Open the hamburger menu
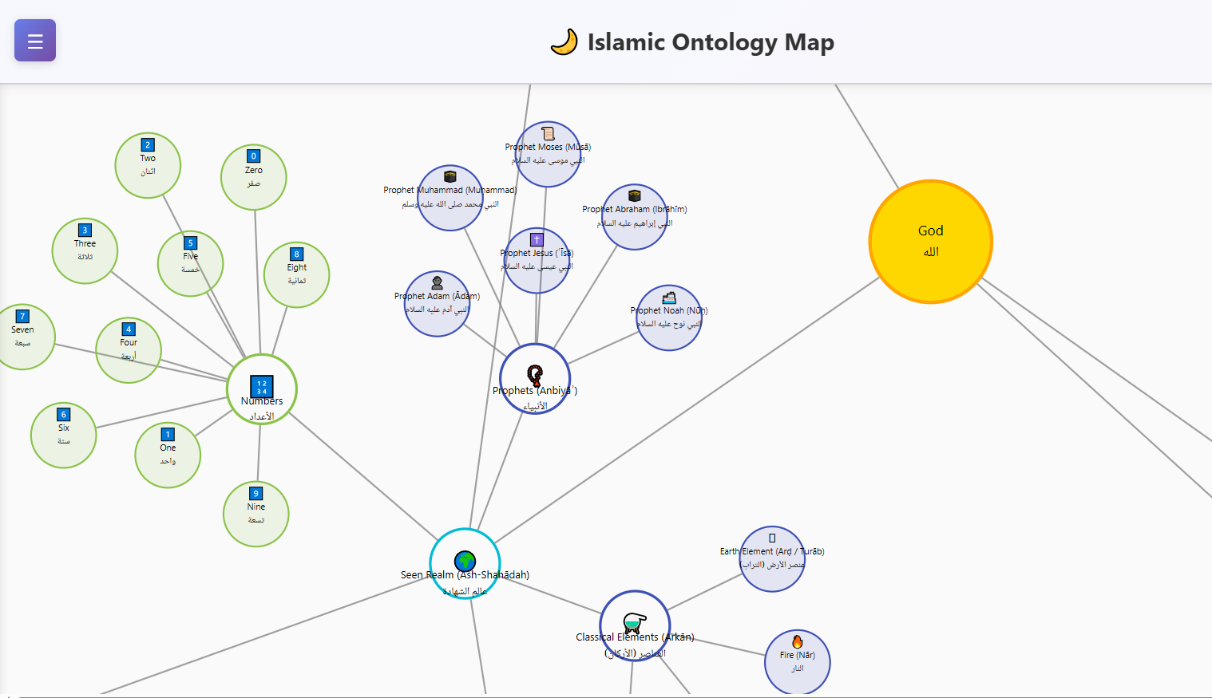 coord(34,40)
